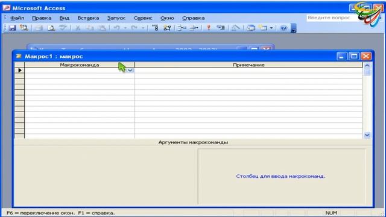Viewport: 386px width, 217px height.
Task: Click the 'Введите вопрос' help box
Action: tap(331, 17)
